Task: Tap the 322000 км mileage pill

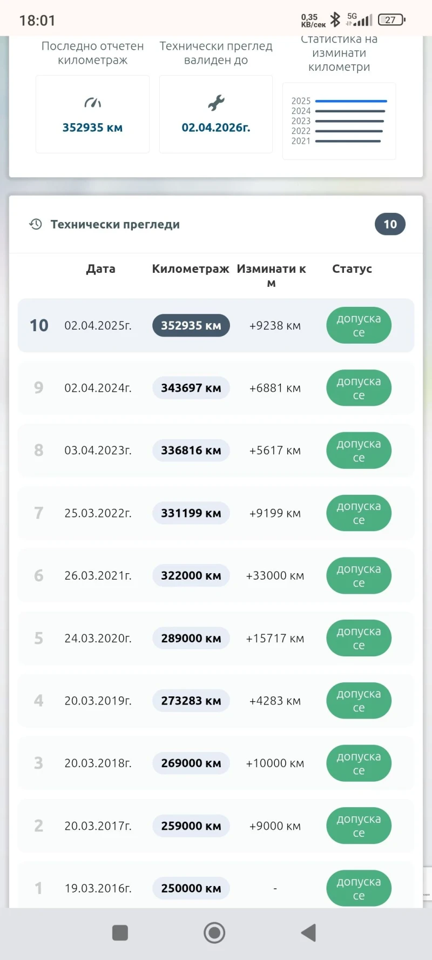Action: (x=191, y=576)
